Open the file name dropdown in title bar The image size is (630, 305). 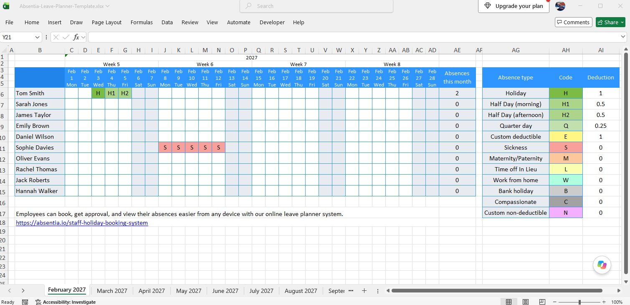(x=108, y=6)
